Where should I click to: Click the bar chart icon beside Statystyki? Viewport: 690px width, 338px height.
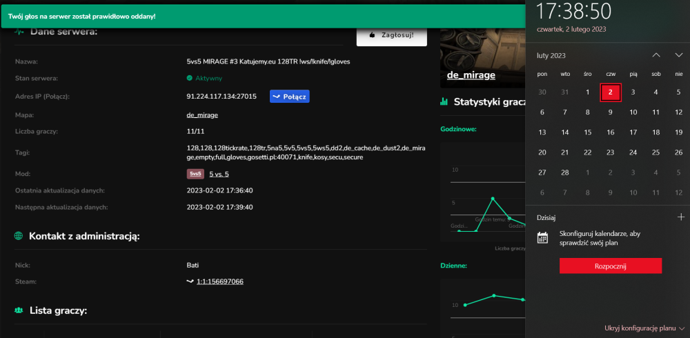pyautogui.click(x=444, y=102)
